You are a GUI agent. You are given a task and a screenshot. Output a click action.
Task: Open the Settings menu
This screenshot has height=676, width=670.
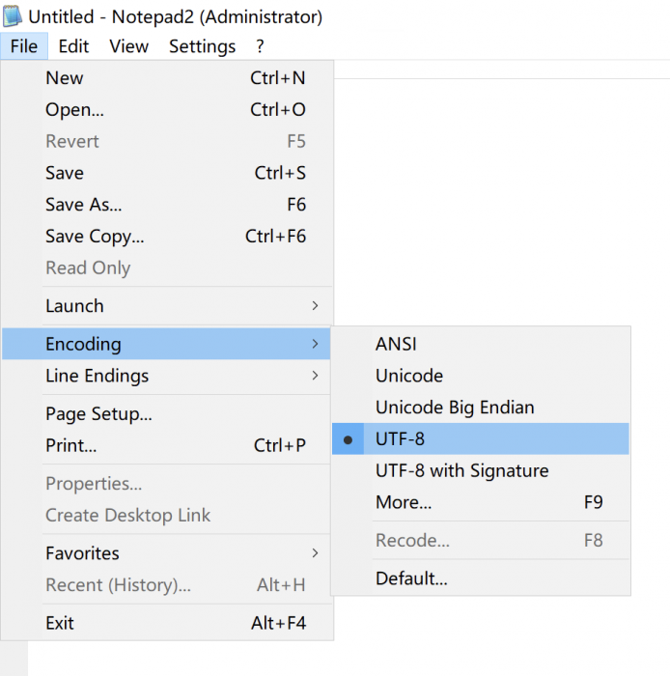(x=202, y=46)
